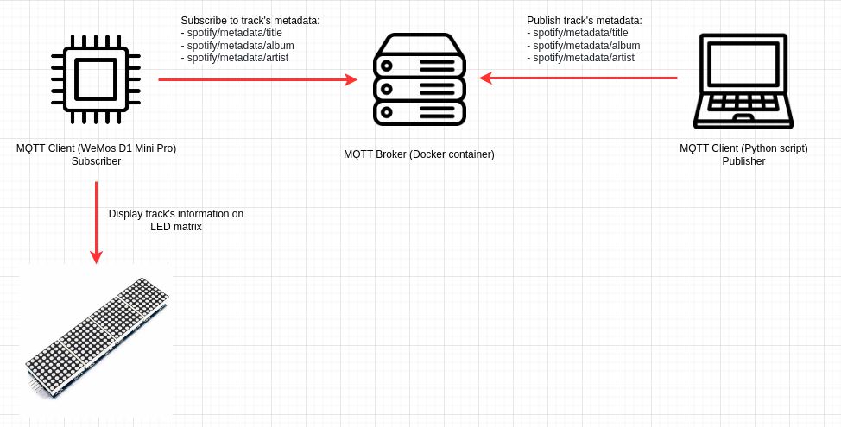Click "spotify/metadata/artist" in the Publish list

(584, 58)
